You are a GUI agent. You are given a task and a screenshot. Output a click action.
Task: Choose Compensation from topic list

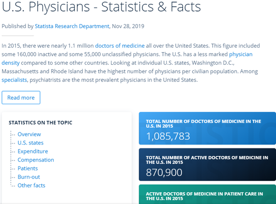click(36, 160)
